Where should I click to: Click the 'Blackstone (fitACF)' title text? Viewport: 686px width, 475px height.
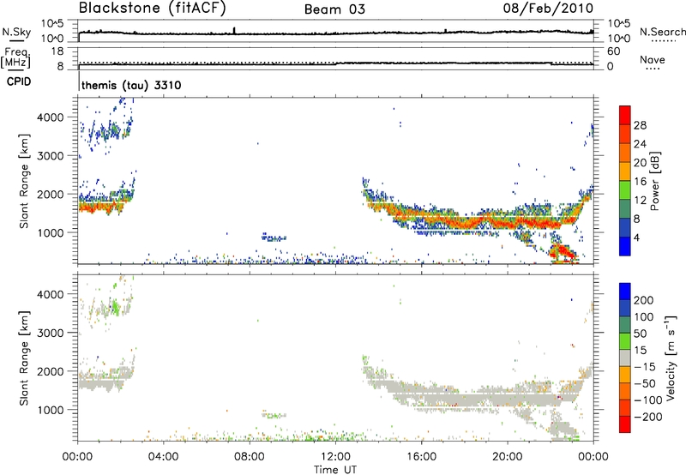(x=152, y=9)
